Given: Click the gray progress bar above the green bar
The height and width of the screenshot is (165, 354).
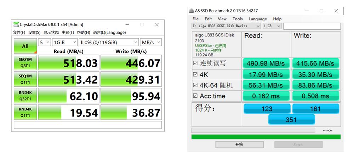Looking at the screenshot, I should click(253, 130).
